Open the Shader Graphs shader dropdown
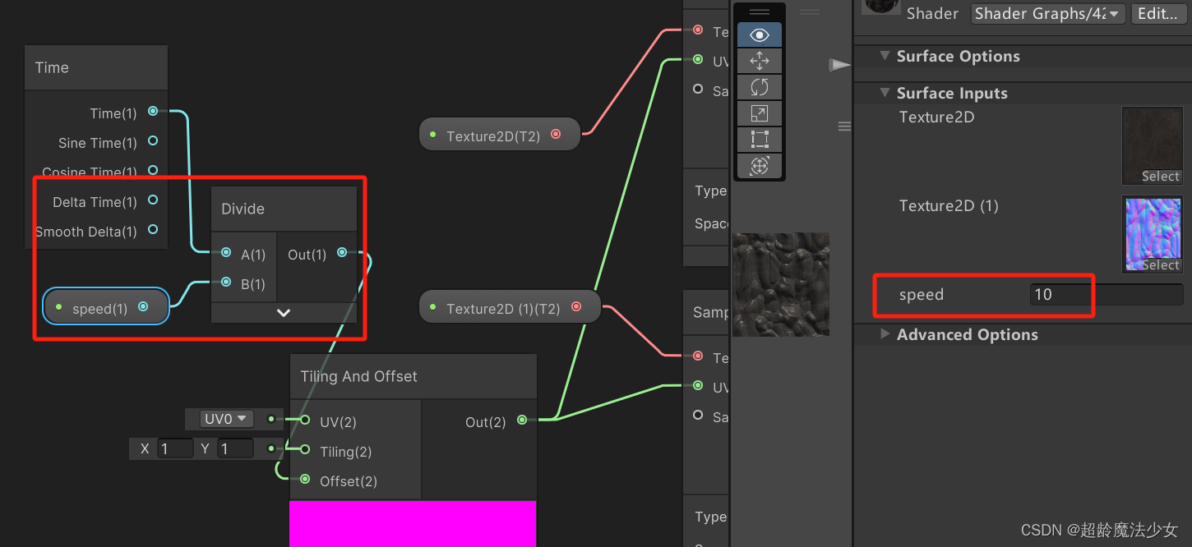The height and width of the screenshot is (547, 1192). (1047, 13)
